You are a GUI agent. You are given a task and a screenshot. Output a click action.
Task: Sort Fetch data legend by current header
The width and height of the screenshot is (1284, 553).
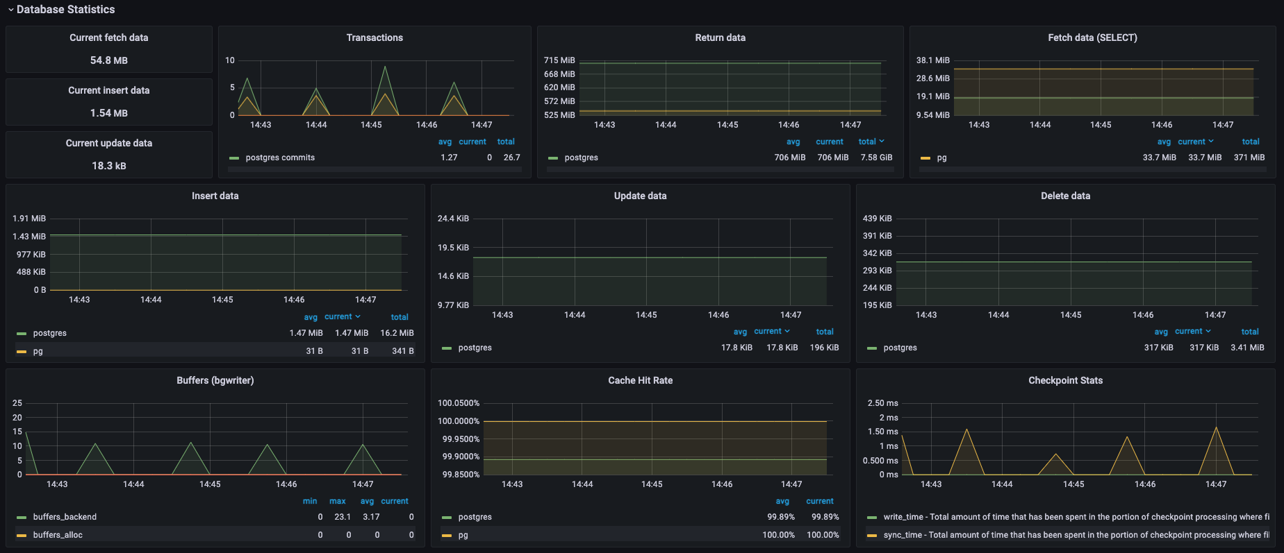click(x=1196, y=142)
